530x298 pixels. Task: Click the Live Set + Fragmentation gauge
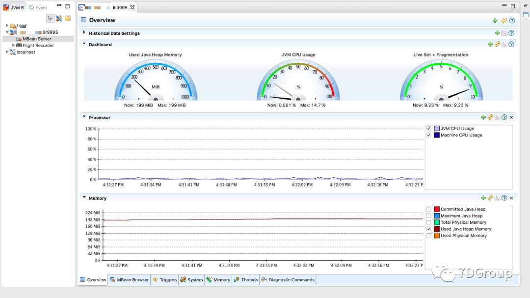point(441,81)
